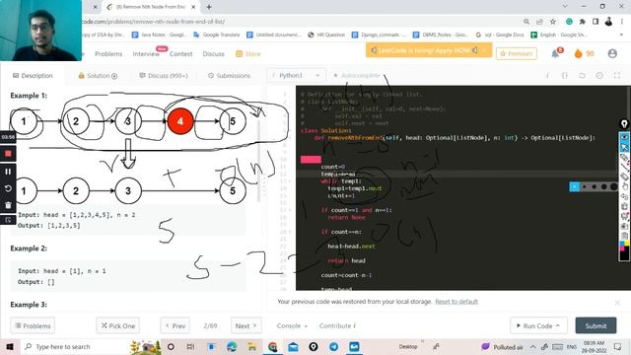Choose the smallest brush size dot

tap(585, 186)
